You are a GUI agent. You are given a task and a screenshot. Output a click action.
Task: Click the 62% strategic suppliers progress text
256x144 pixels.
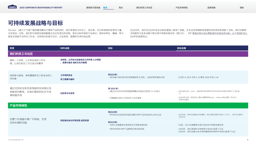tap(200, 125)
